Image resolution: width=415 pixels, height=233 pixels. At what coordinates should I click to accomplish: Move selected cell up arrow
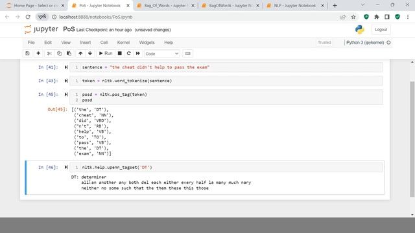click(x=80, y=53)
